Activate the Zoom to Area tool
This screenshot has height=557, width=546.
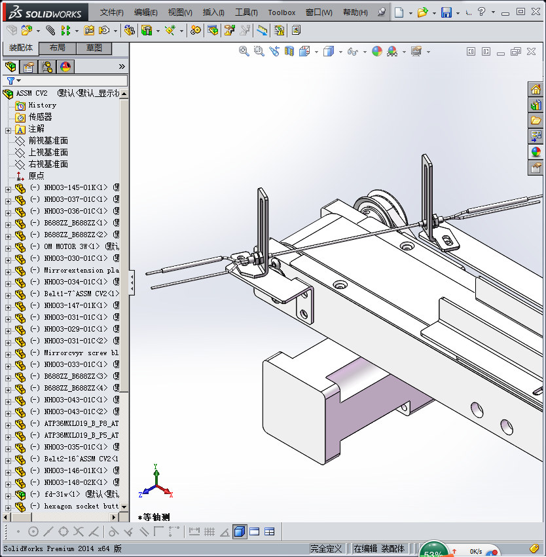click(258, 51)
